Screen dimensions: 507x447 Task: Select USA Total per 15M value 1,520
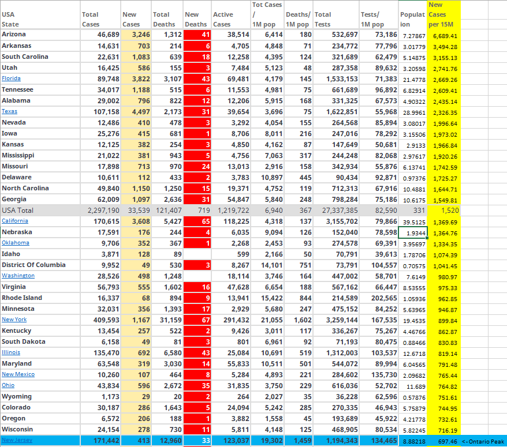click(x=443, y=211)
